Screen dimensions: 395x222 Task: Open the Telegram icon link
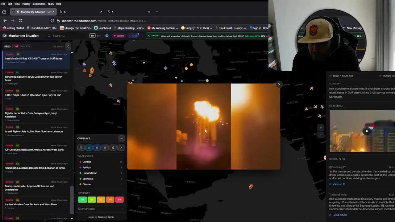107,35
